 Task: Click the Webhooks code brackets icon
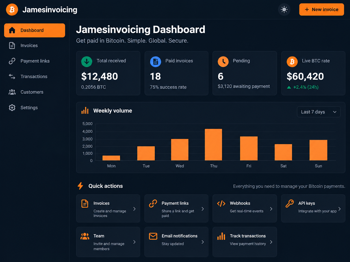(221, 204)
